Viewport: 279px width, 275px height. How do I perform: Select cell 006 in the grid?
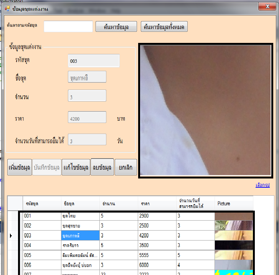click(x=42, y=265)
